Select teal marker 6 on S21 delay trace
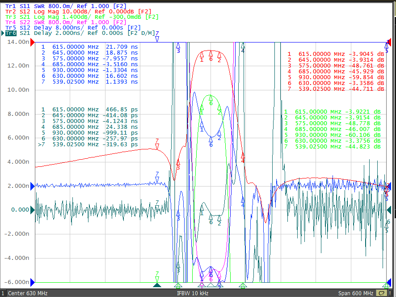This screenshot has width=396, height=297. click(x=211, y=217)
